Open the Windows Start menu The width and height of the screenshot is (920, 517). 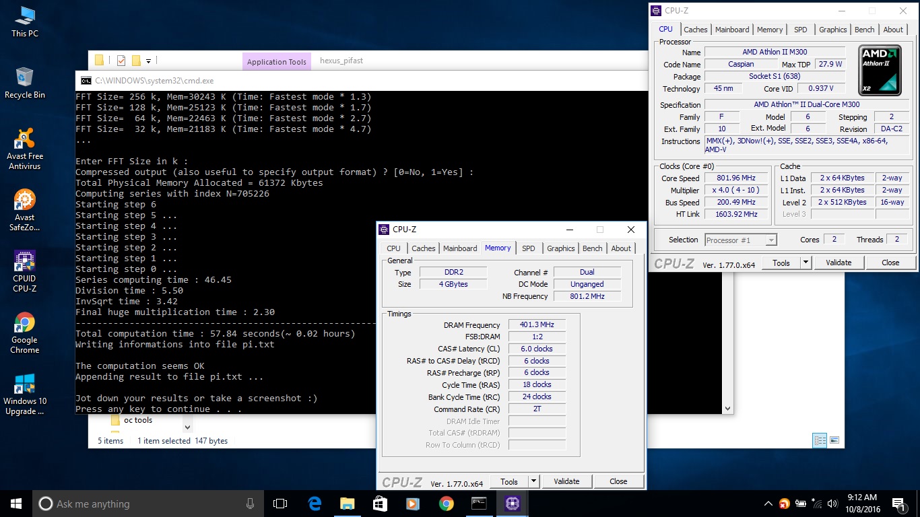click(x=16, y=504)
